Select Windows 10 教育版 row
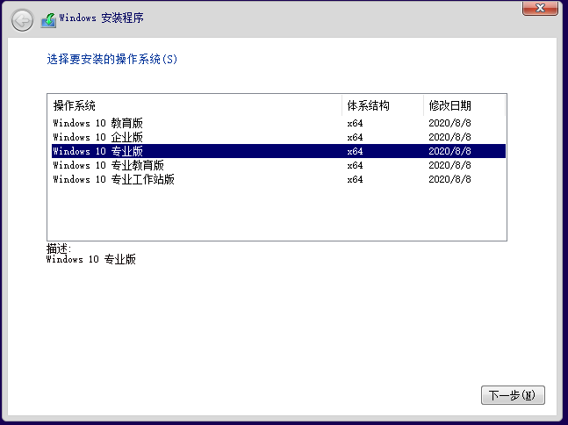 click(278, 123)
